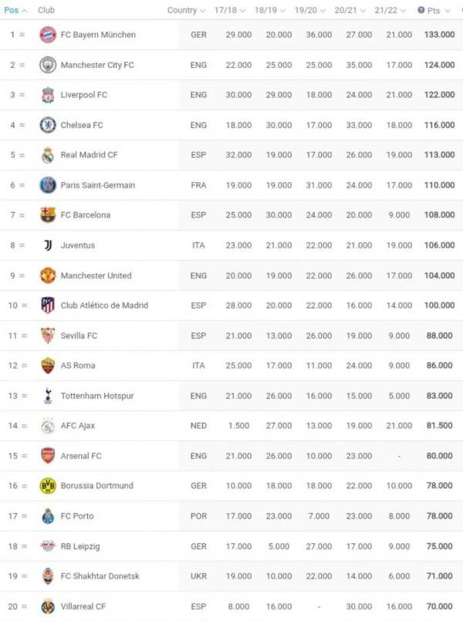Click the Juventus logo icon

pyautogui.click(x=48, y=245)
